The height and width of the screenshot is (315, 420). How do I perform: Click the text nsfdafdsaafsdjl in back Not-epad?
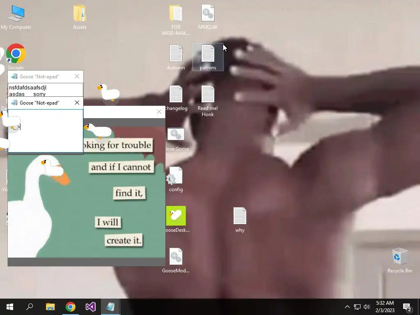click(27, 88)
